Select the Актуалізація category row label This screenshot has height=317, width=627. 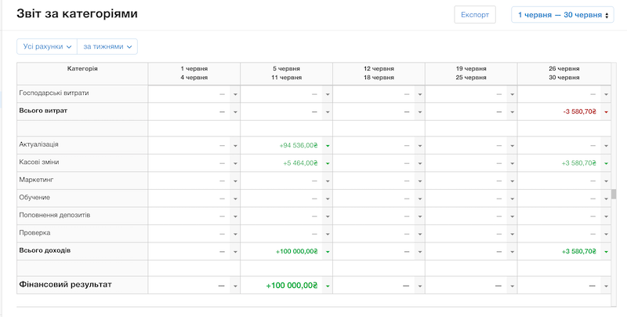coord(39,145)
